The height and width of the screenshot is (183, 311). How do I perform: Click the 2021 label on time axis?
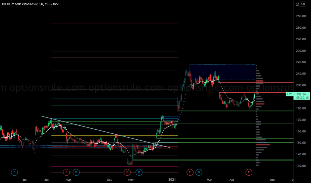click(x=172, y=180)
